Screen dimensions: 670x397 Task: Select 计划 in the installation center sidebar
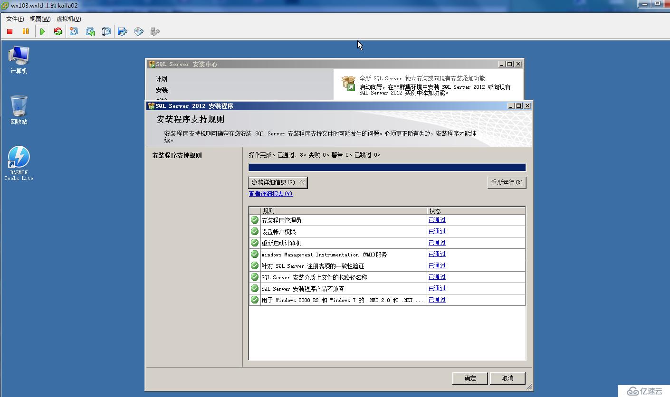(162, 79)
